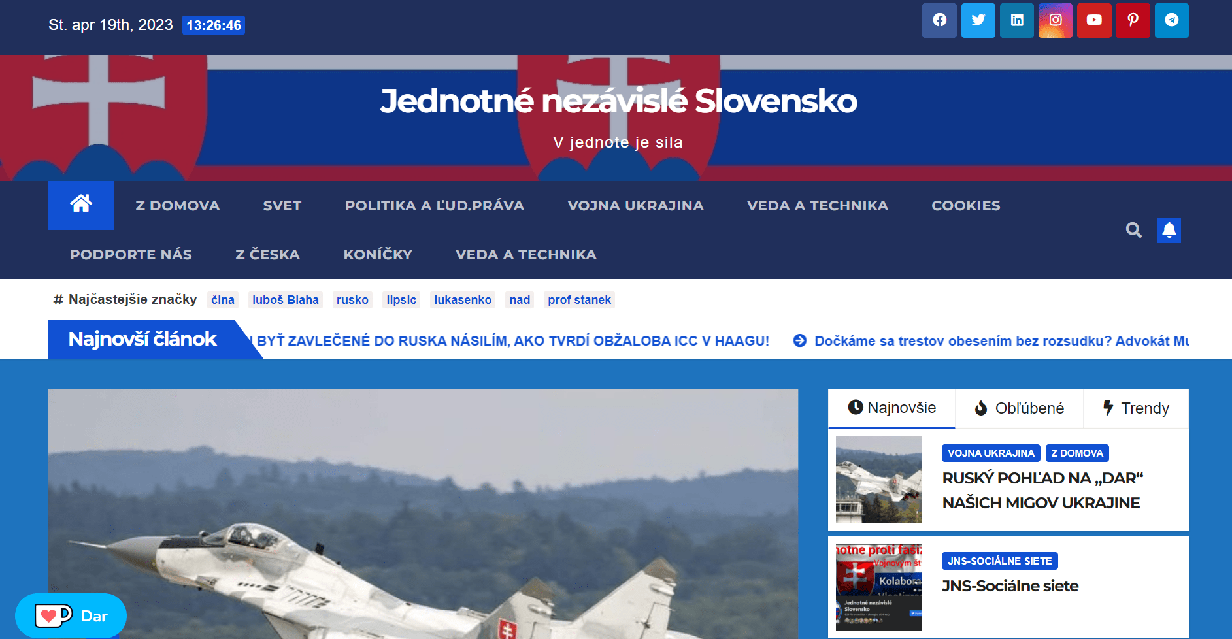Click the search magnifier icon

[1134, 230]
